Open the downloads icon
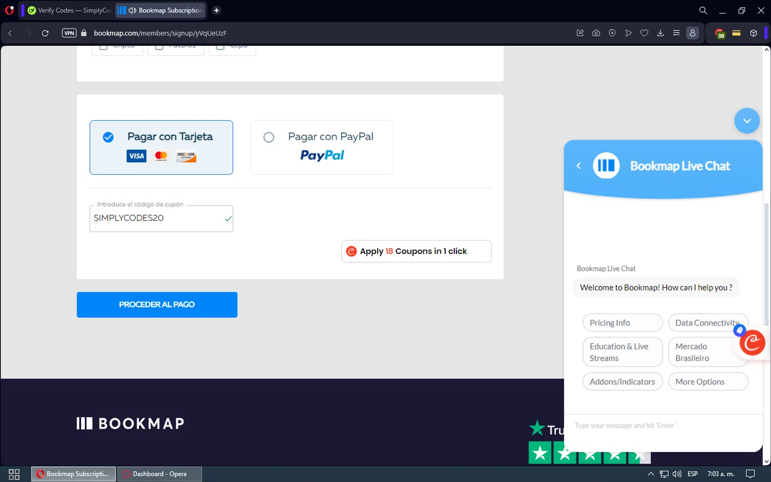 click(x=660, y=33)
